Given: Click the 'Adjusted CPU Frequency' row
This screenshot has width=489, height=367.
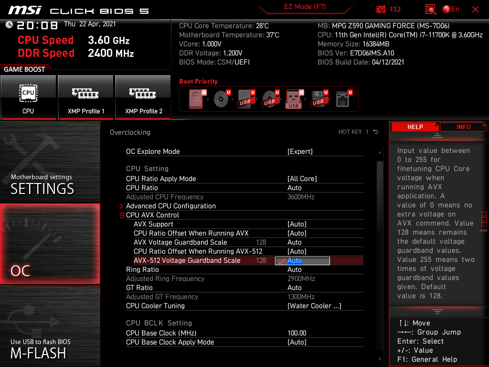Looking at the screenshot, I should tap(244, 197).
